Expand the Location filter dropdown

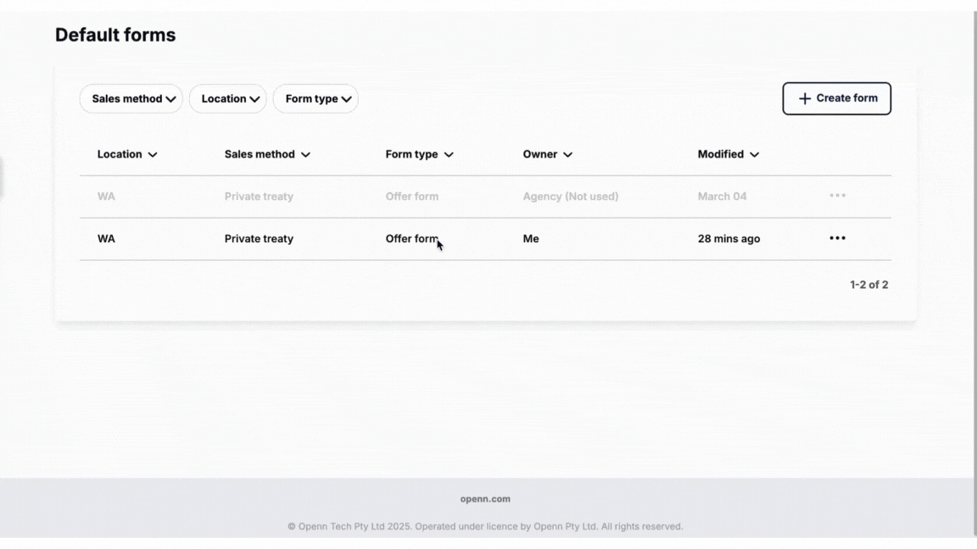tap(227, 99)
